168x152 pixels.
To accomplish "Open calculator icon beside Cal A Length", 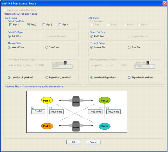I will pyautogui.click(x=65, y=63).
